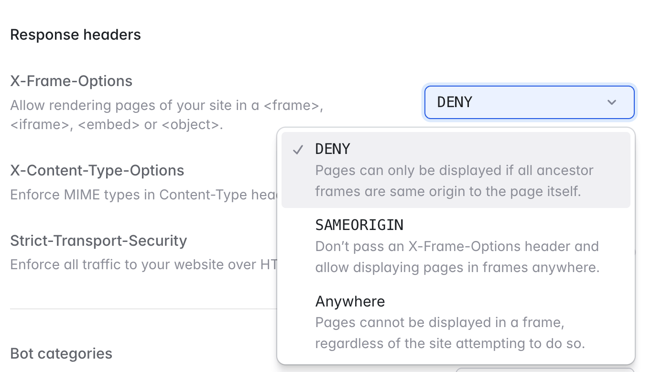This screenshot has height=372, width=651.
Task: Click the 'Allow rendering pages of your site' description
Action: 167,115
